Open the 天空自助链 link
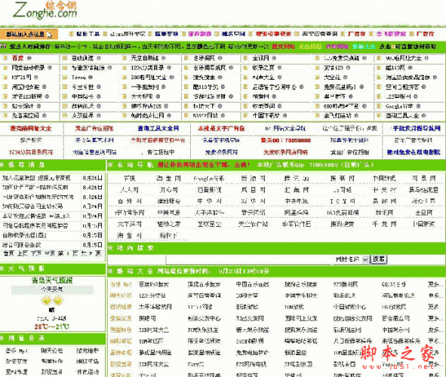This screenshot has width=446, height=377. pos(144,58)
